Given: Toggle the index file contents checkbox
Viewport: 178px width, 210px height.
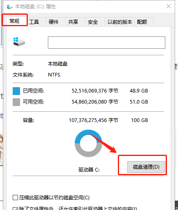Looking at the screenshot, I should pyautogui.click(x=15, y=208).
